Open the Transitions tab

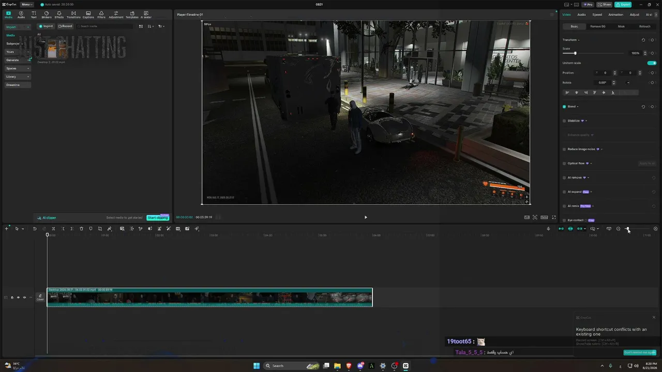click(73, 14)
